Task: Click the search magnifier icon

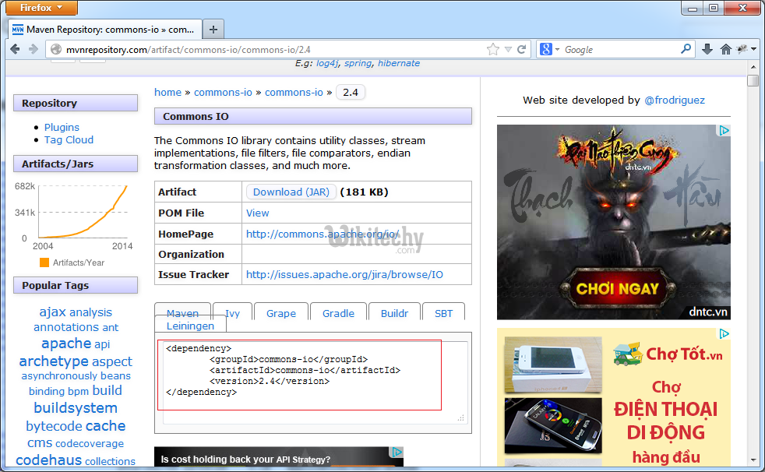Action: [686, 49]
